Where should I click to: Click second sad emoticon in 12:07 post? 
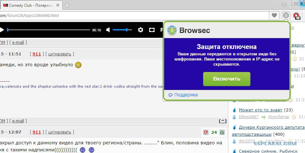coord(91,150)
